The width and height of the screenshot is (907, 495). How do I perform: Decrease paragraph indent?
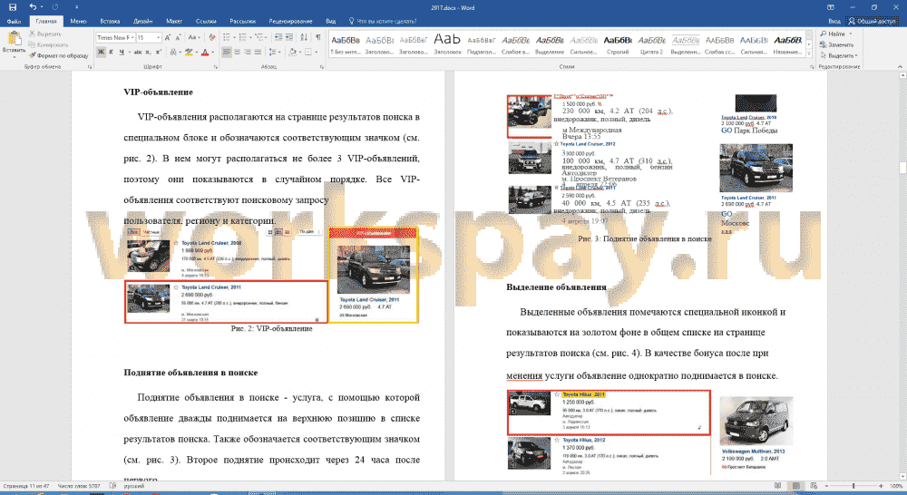point(278,37)
